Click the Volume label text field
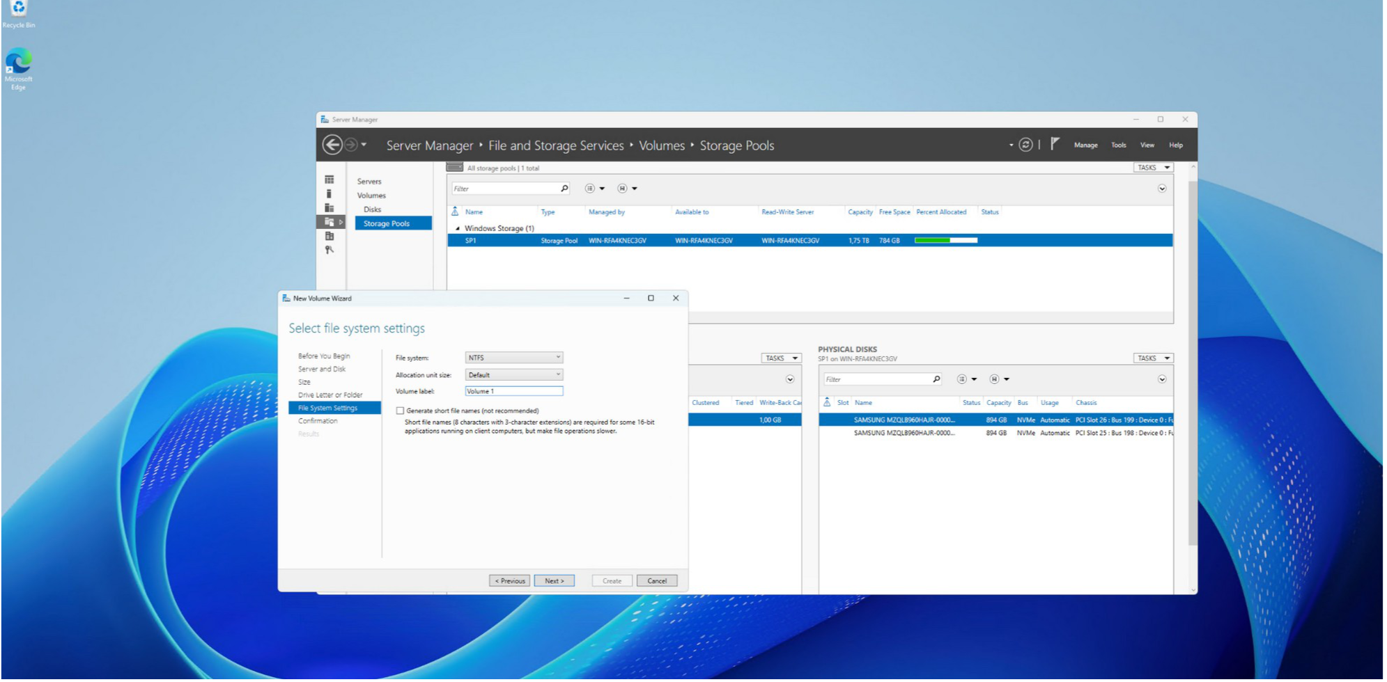Screen dimensions: 1387x682 pyautogui.click(x=514, y=392)
